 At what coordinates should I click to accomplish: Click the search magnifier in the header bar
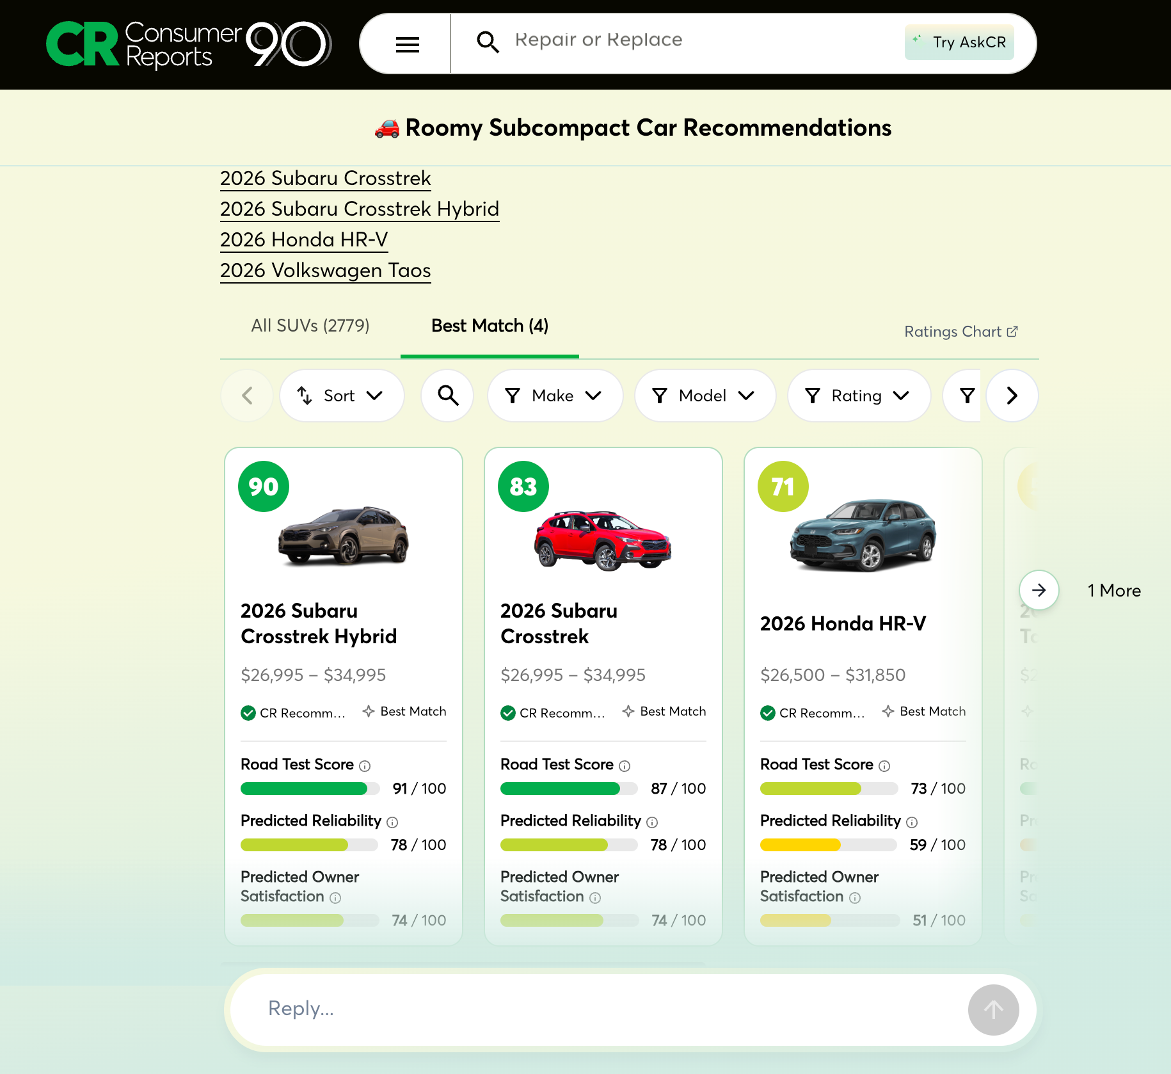click(488, 42)
